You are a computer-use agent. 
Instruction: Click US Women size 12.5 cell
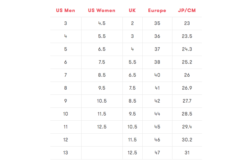pos(102,127)
